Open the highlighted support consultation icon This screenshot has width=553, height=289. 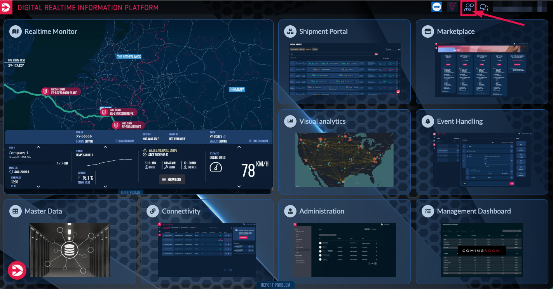point(469,8)
